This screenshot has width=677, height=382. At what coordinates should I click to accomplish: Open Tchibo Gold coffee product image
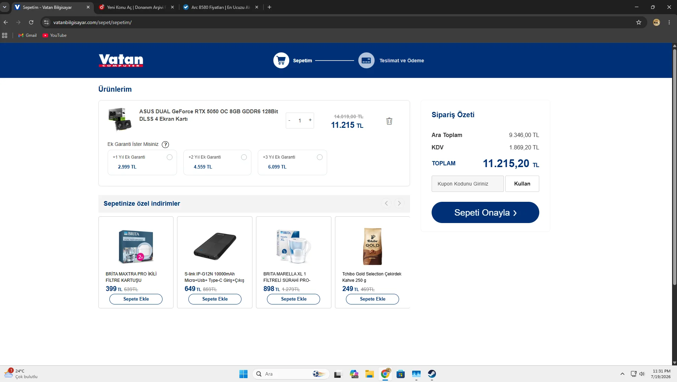tap(372, 246)
